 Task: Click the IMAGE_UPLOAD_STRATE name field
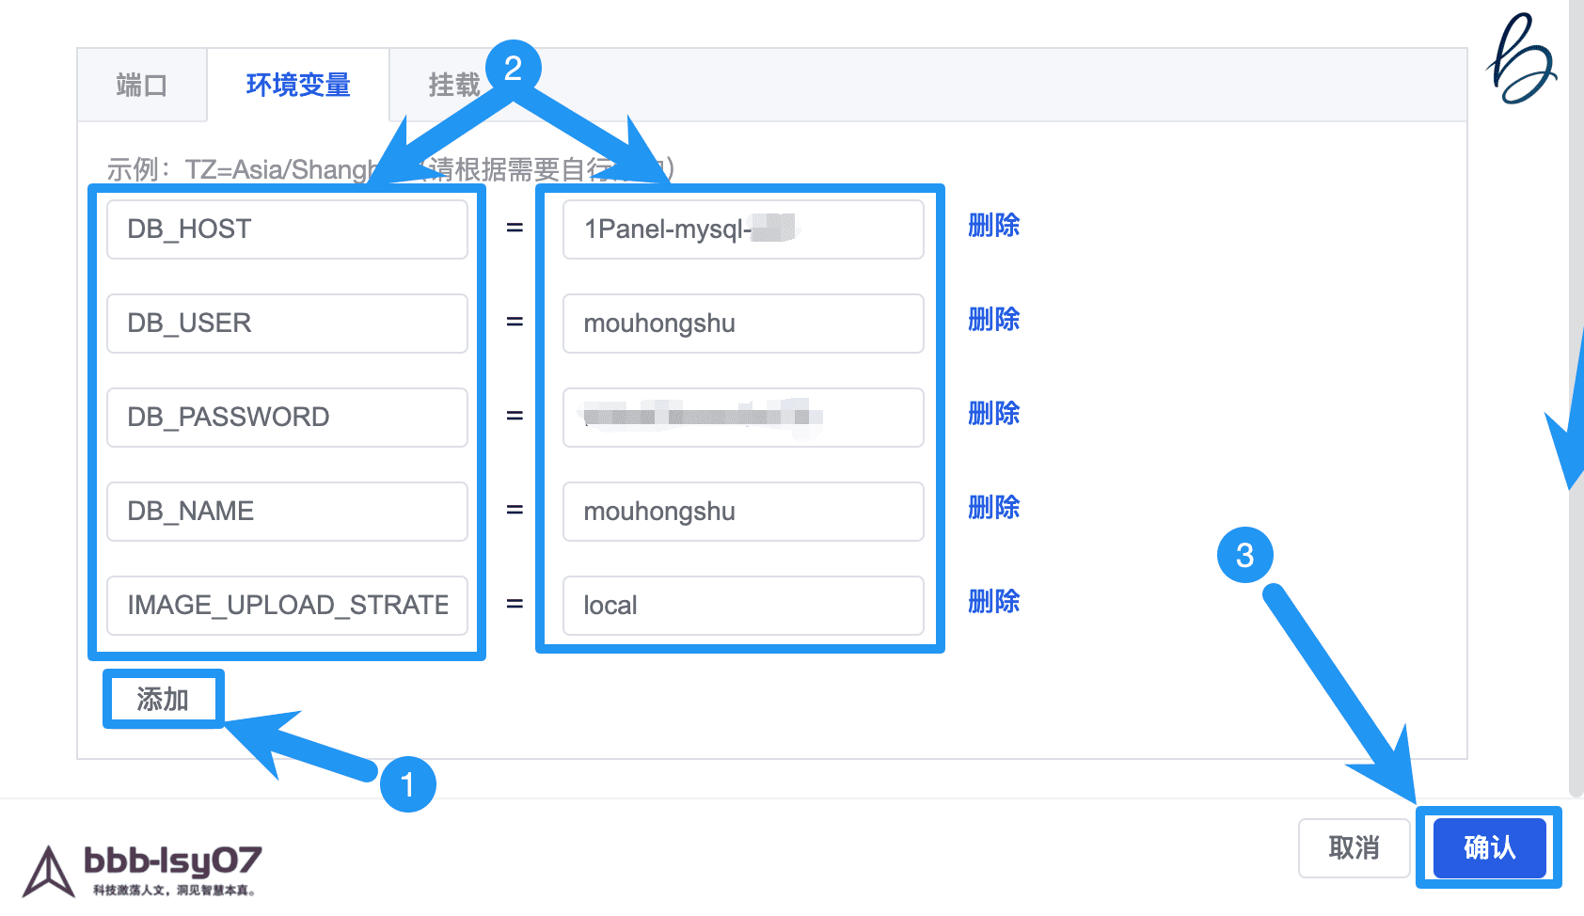pyautogui.click(x=287, y=606)
